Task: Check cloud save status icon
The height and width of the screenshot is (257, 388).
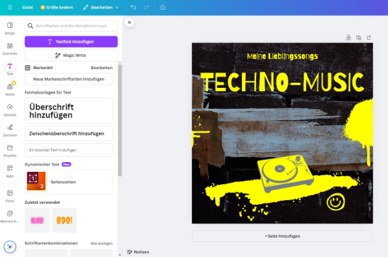Action: pos(163,7)
